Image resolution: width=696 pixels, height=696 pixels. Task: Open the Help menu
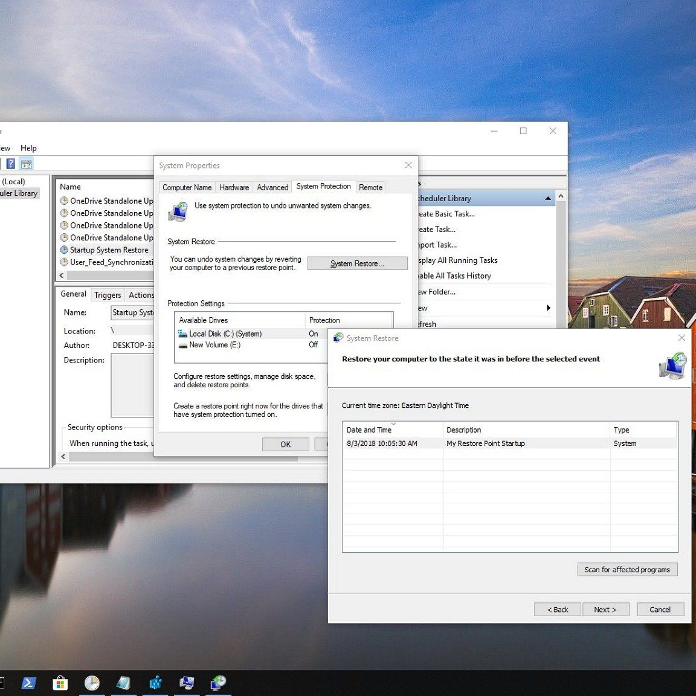coord(28,148)
